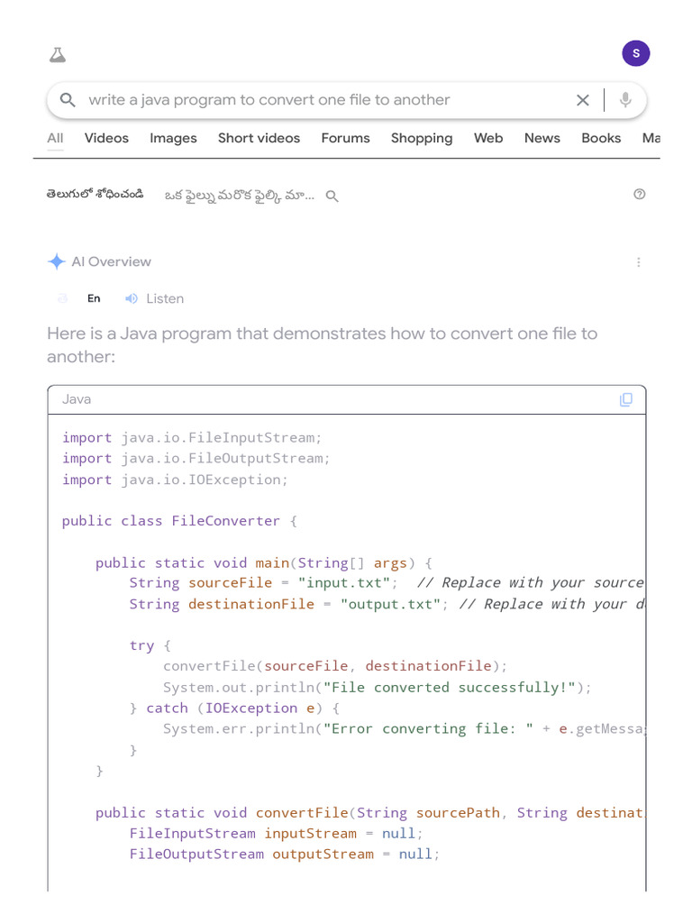The image size is (692, 923).
Task: Play audio with Listen button
Action: coord(154,298)
